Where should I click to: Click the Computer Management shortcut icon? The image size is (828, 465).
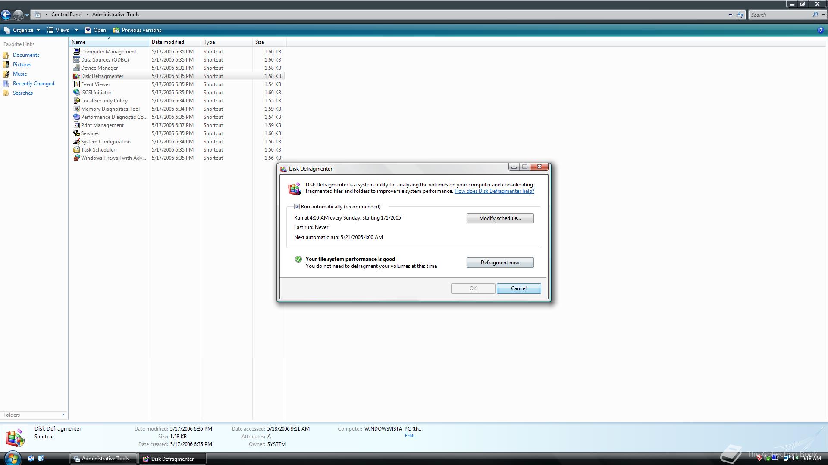(x=77, y=51)
